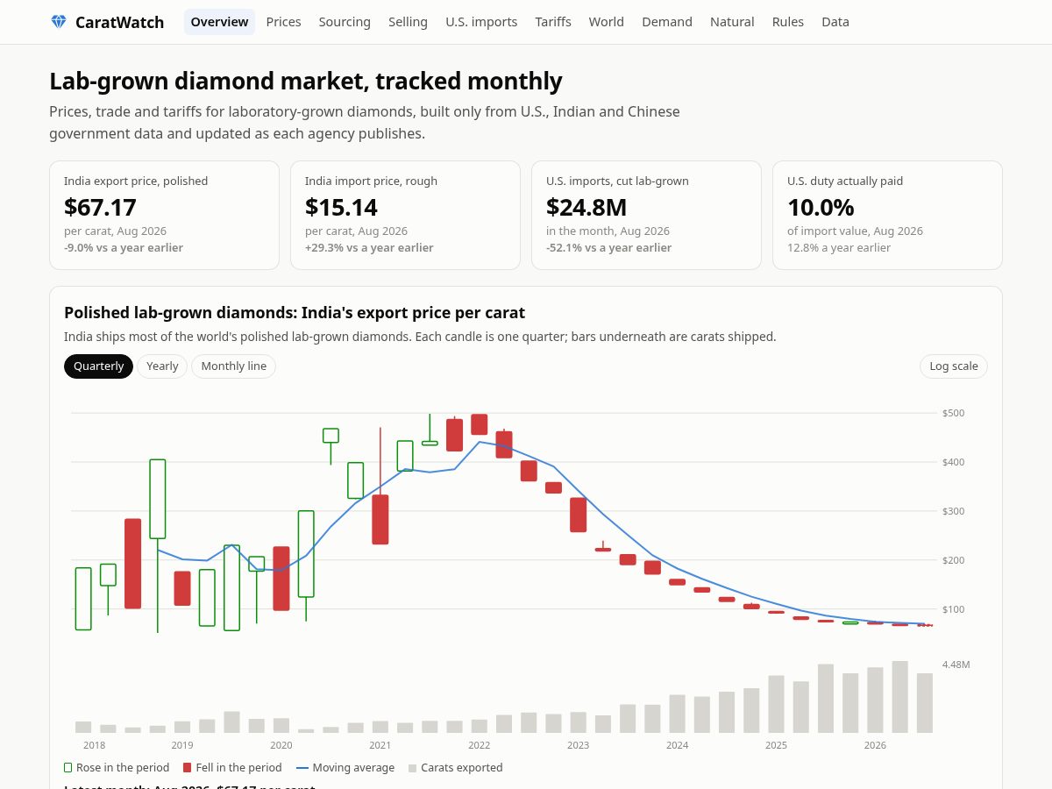
Task: Open the Rules nav item
Action: [x=788, y=22]
